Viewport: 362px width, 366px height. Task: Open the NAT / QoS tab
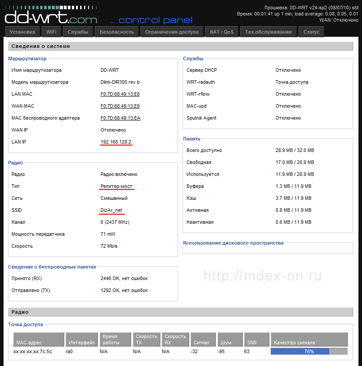222,32
